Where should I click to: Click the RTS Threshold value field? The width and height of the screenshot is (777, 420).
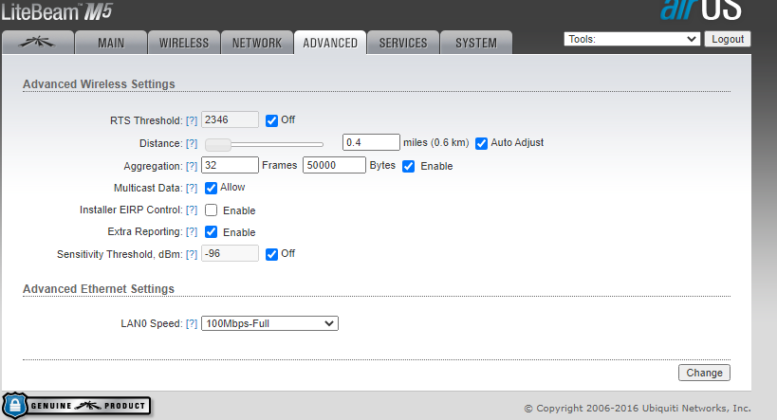pos(230,119)
